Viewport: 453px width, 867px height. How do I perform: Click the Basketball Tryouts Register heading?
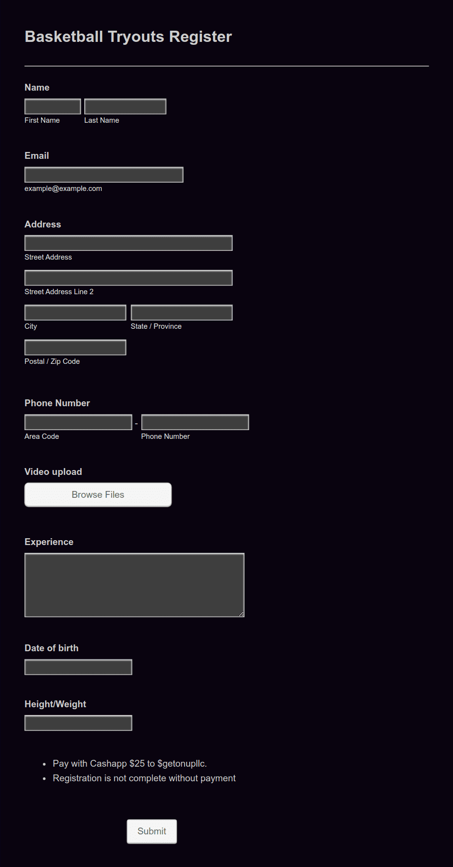128,37
